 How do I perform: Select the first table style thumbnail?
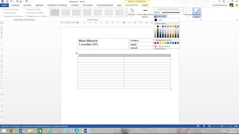click(55, 12)
